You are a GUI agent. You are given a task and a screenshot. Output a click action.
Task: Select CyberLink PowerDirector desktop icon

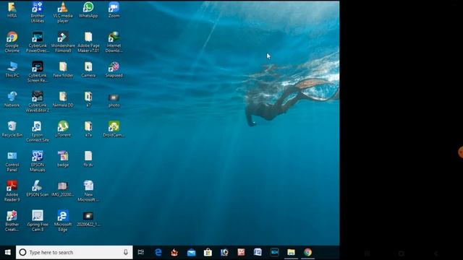(38, 42)
